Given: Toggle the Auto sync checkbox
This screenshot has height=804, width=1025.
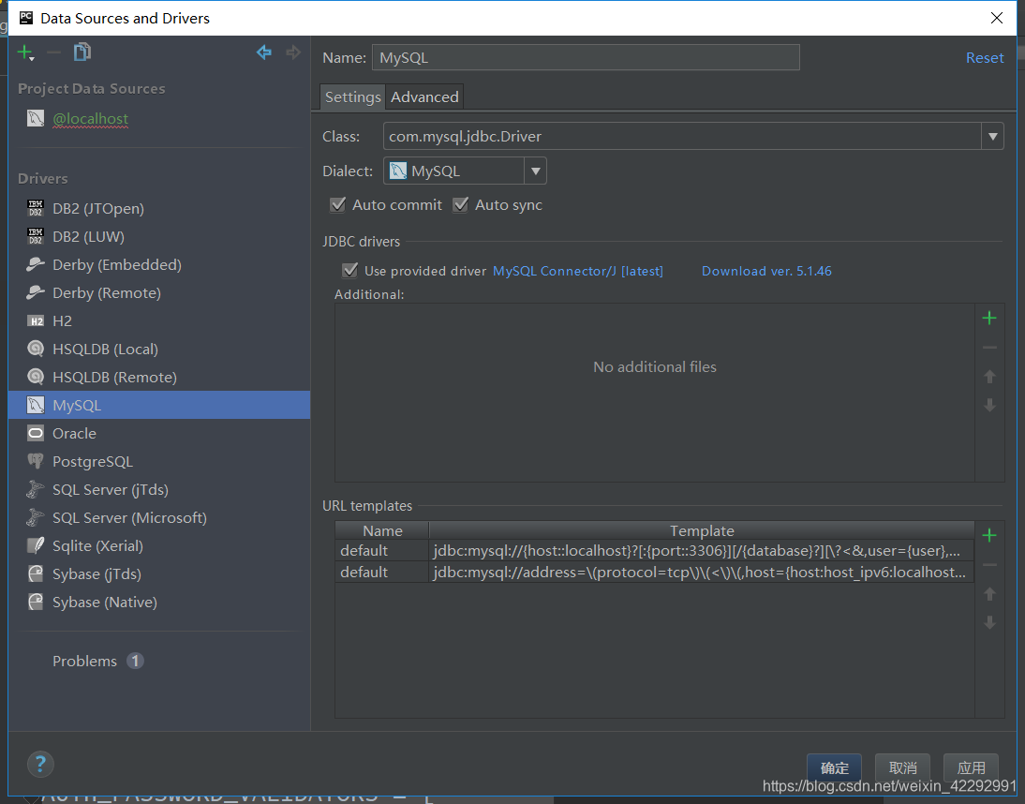Looking at the screenshot, I should pos(460,204).
